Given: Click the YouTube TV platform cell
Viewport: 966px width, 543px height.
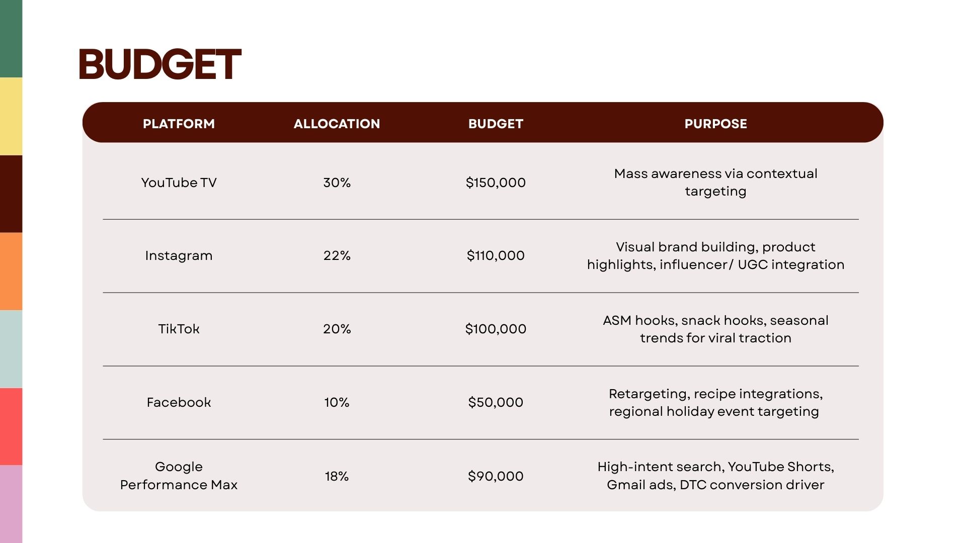Looking at the screenshot, I should [179, 183].
